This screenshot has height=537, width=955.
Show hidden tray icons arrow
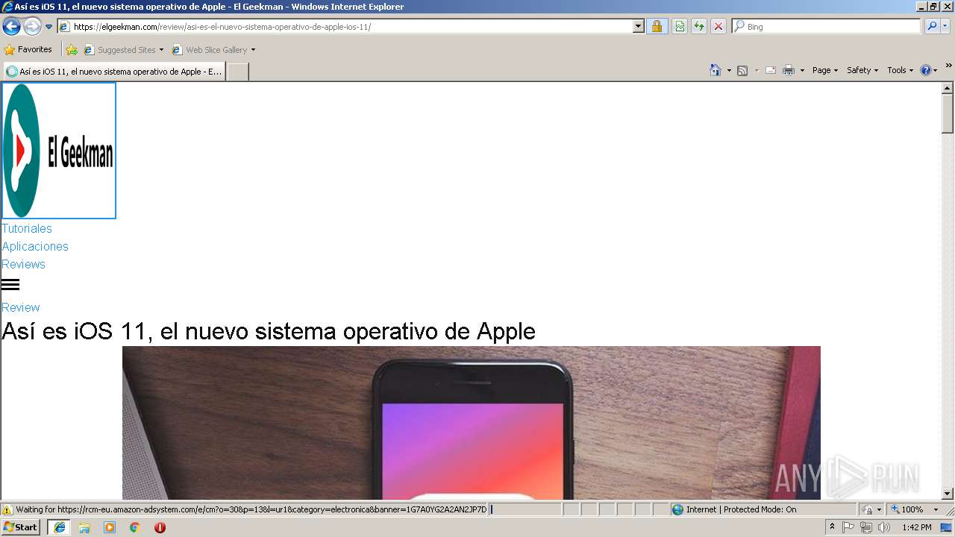coord(832,527)
